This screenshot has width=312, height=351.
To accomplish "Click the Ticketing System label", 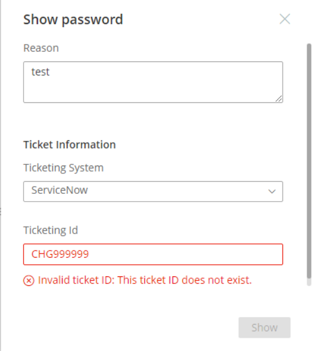I will (64, 168).
